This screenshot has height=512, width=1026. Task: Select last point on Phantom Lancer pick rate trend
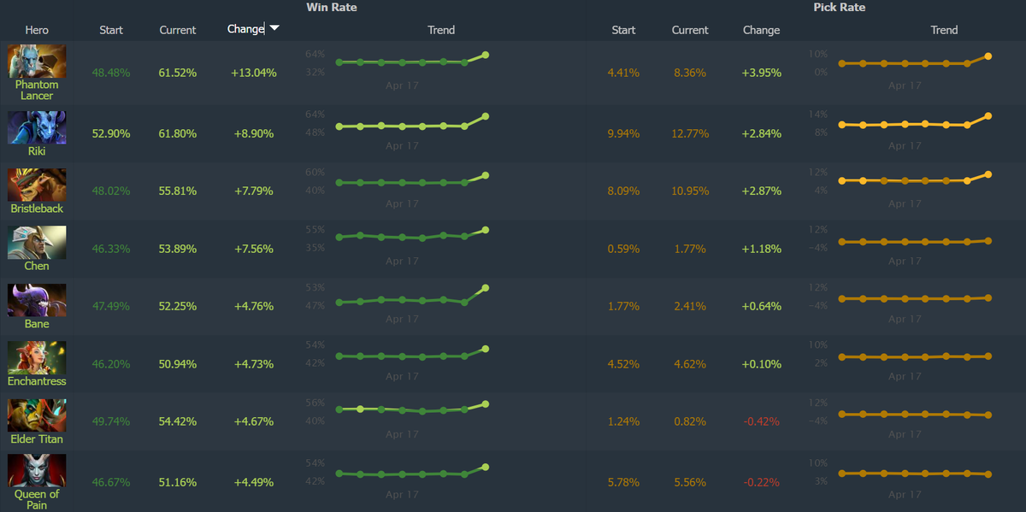coord(988,56)
